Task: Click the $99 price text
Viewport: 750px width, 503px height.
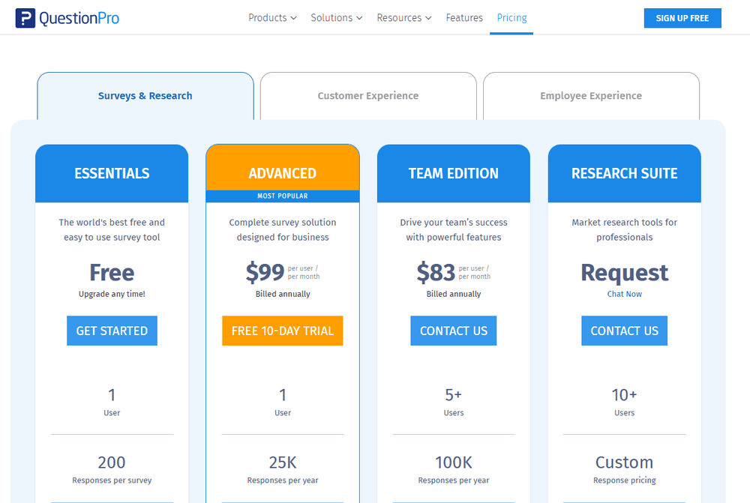Action: (x=265, y=273)
